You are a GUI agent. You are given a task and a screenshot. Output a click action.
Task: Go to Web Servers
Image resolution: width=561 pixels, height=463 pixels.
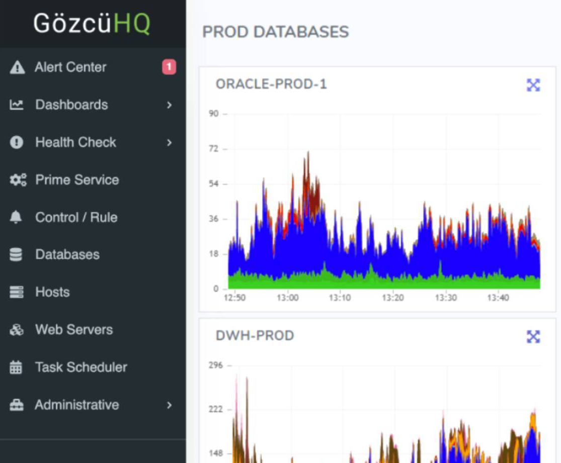[74, 330]
